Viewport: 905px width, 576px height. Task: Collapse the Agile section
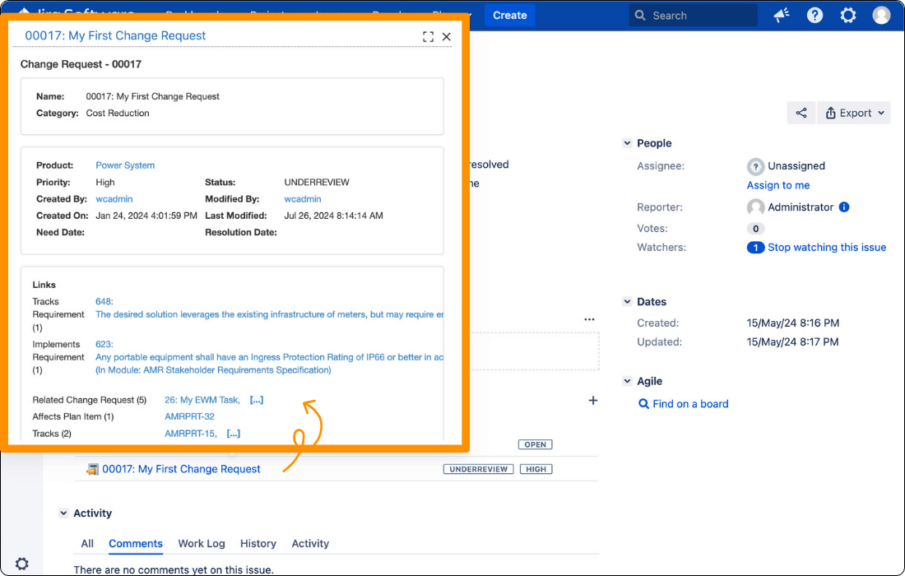coord(627,381)
